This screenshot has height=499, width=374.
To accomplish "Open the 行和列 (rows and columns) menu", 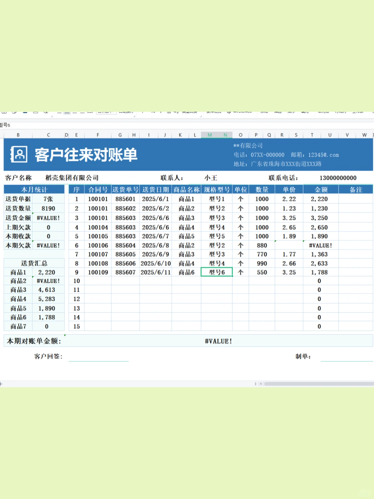I will [341, 112].
